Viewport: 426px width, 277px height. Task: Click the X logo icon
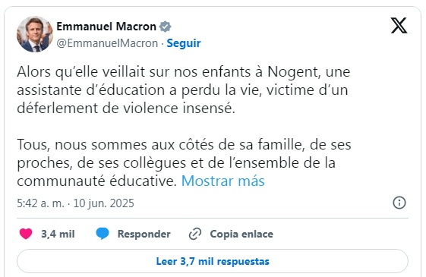399,26
